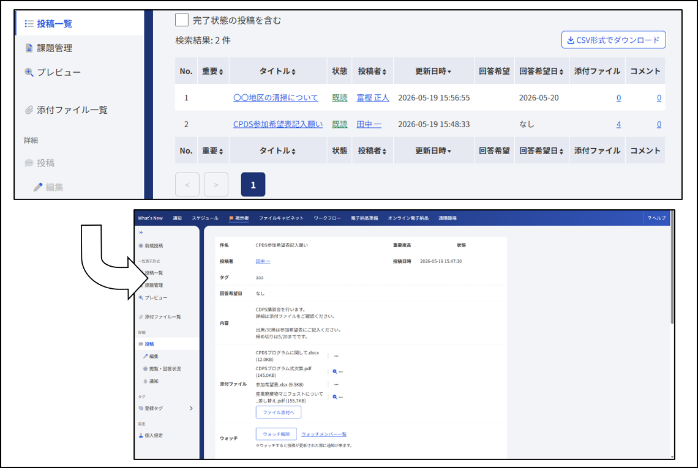Open 通知 in the top navigation bar
Viewport: 698px width, 468px height.
(177, 218)
